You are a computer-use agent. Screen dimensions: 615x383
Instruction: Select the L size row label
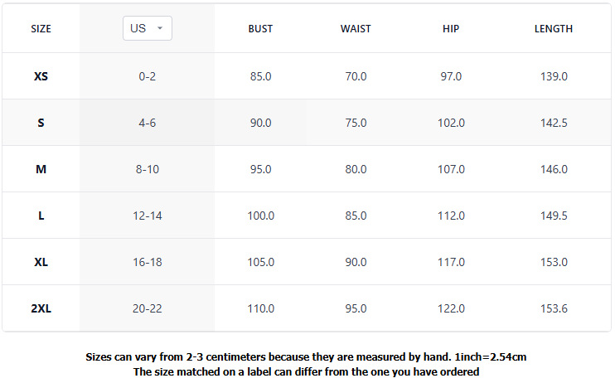(x=41, y=216)
